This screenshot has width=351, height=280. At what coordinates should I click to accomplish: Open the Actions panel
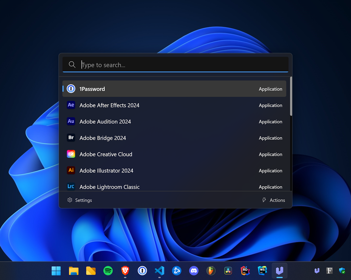pos(273,200)
